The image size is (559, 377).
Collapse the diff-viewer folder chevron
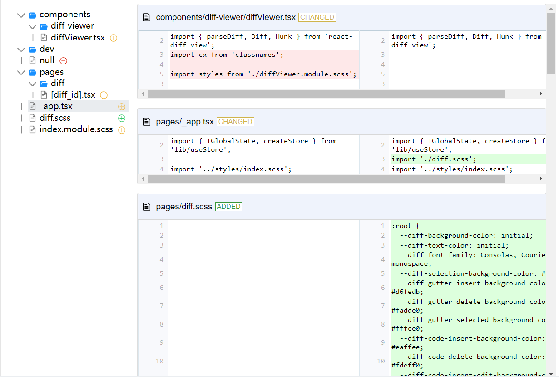pyautogui.click(x=32, y=26)
